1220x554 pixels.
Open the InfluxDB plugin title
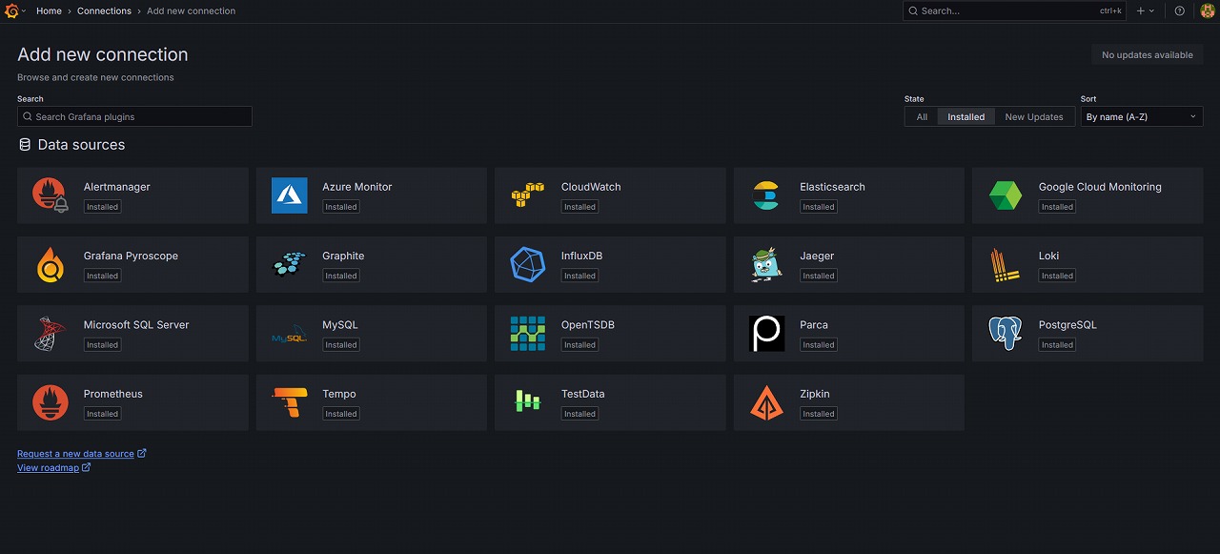click(x=581, y=256)
